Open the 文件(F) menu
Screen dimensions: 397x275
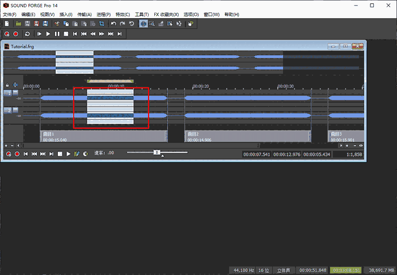tap(10, 14)
